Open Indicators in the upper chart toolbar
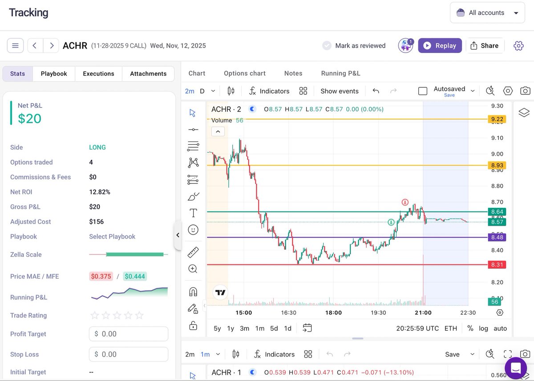The height and width of the screenshot is (381, 534). click(269, 91)
